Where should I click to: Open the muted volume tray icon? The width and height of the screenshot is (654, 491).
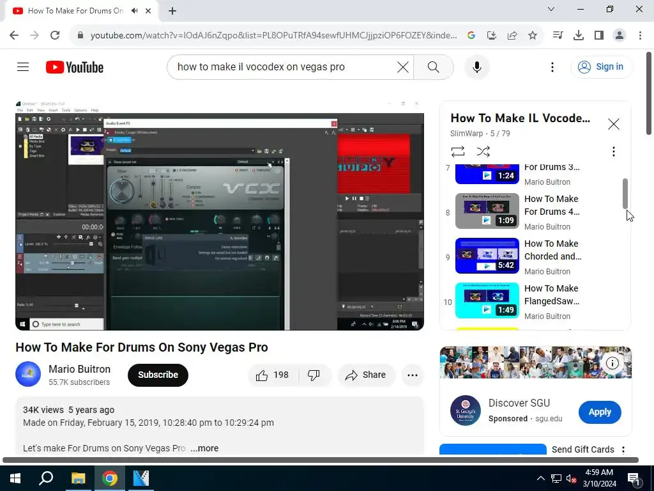coord(571,478)
